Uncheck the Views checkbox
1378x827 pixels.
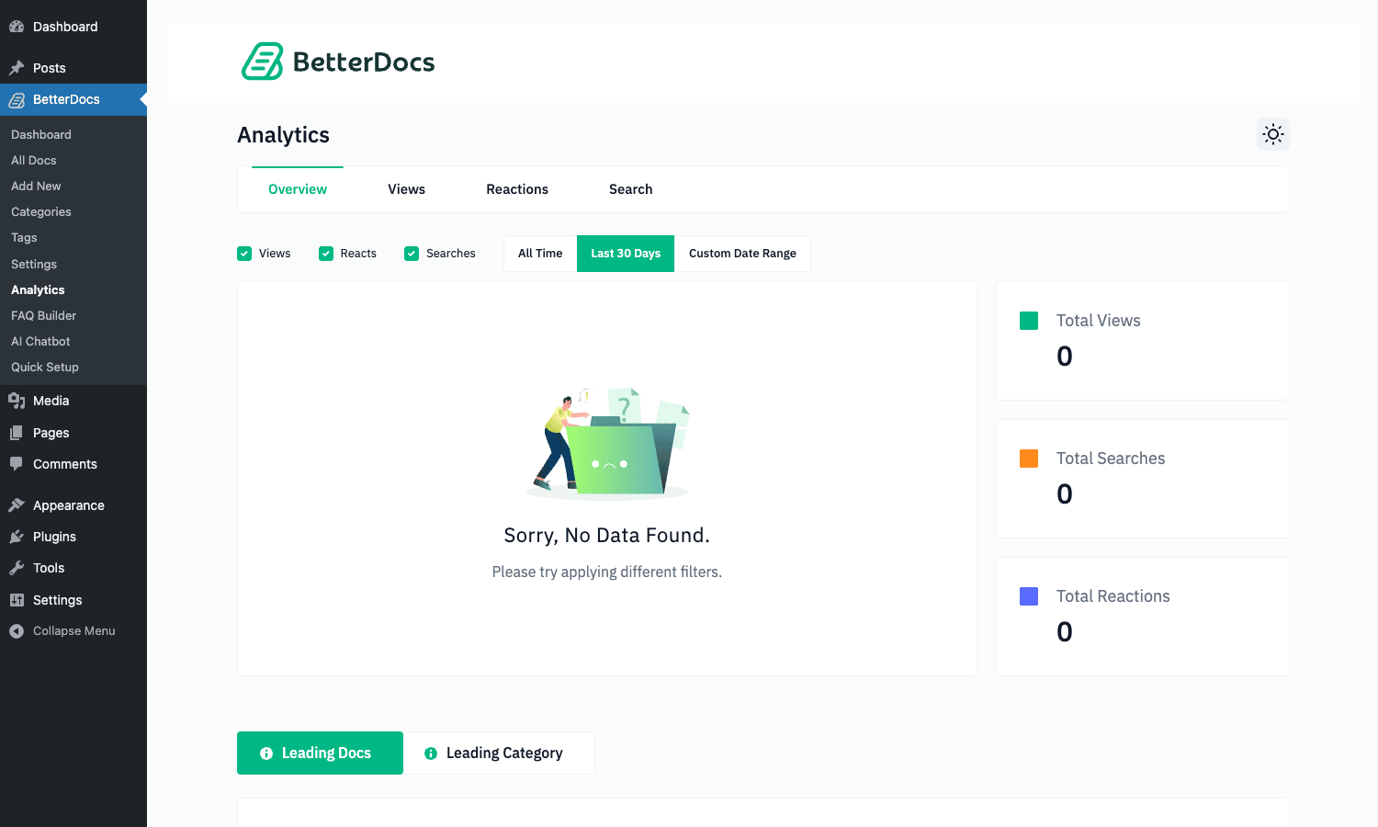click(244, 254)
